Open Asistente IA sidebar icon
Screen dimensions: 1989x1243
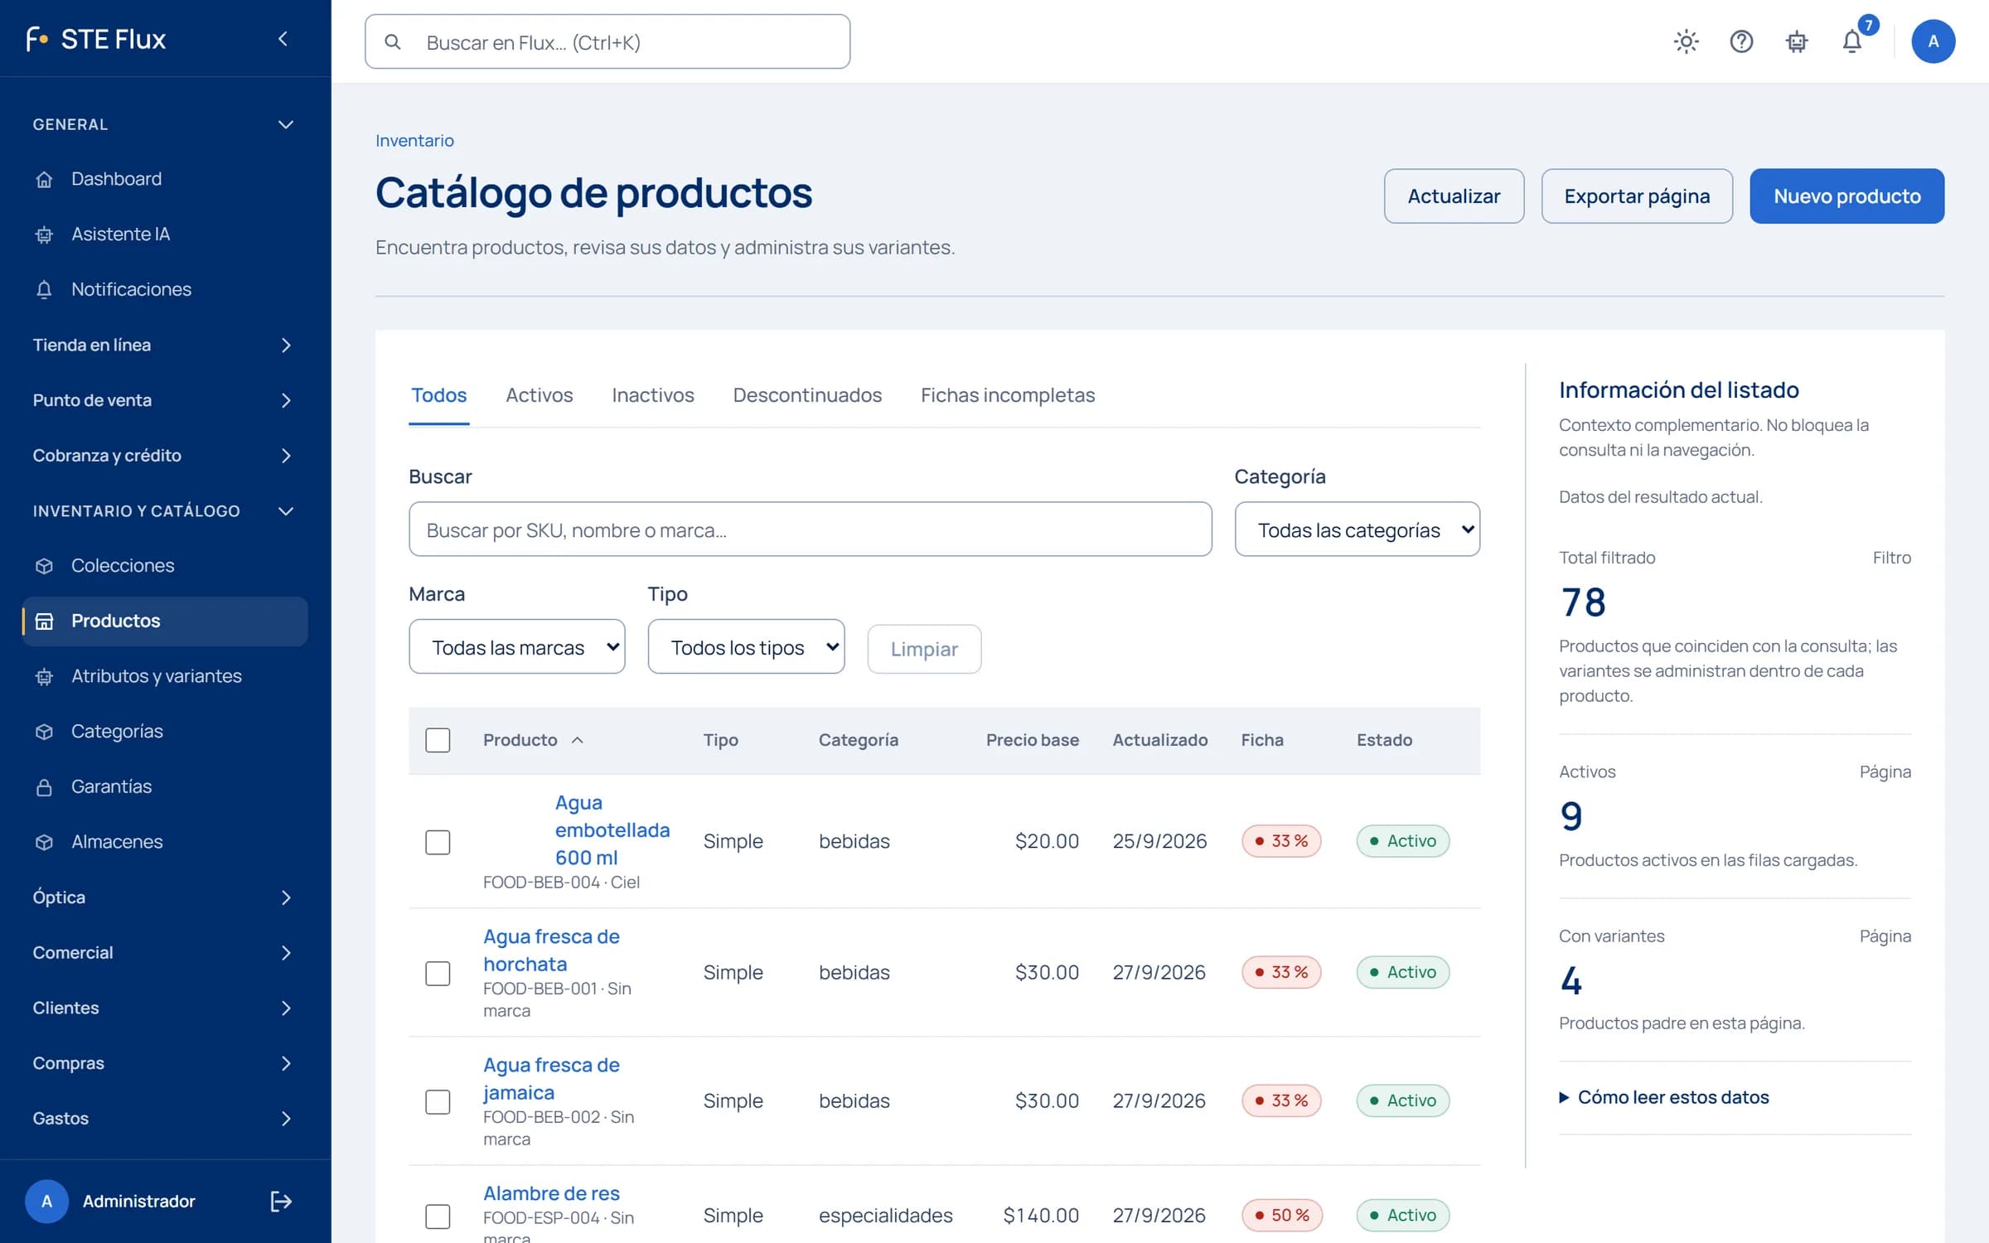[x=45, y=235]
